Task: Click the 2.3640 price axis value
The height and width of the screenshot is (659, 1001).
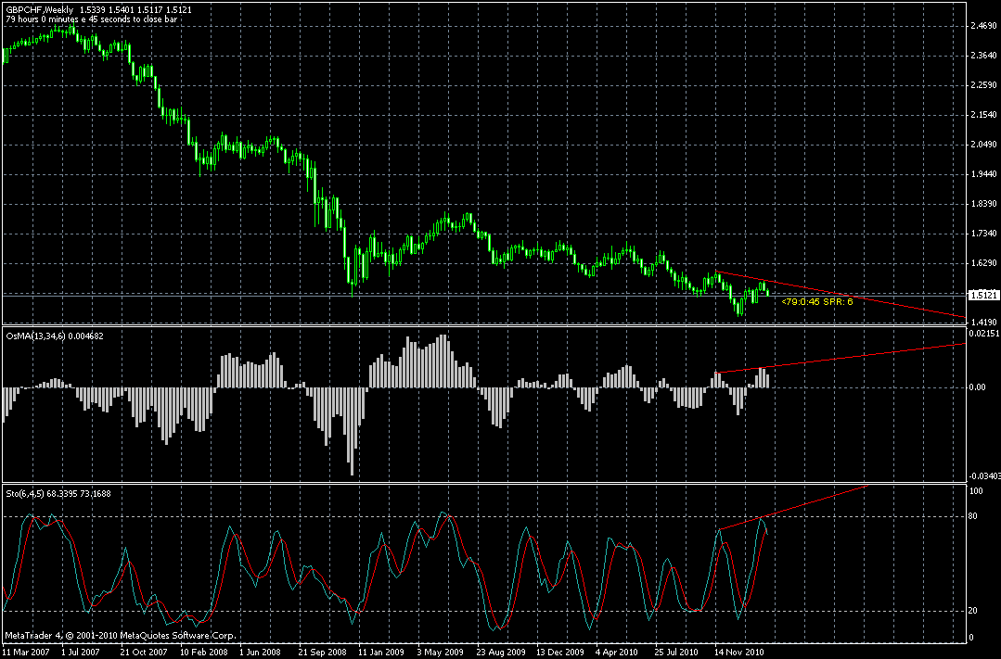Action: [x=983, y=56]
